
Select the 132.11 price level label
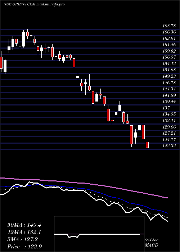[x=169, y=120]
